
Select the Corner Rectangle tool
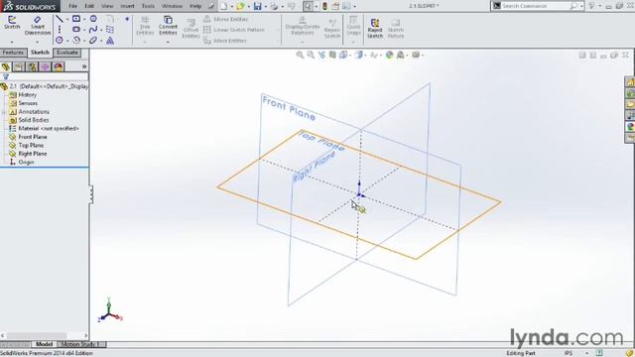(x=76, y=19)
